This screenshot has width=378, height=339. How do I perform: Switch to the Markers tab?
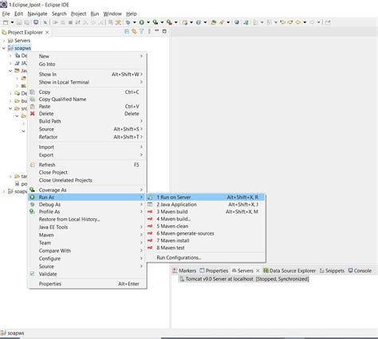click(x=184, y=271)
